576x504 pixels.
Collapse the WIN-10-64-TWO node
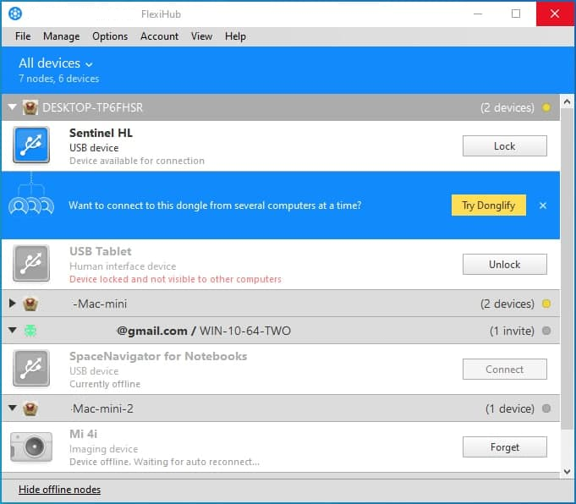tap(12, 330)
